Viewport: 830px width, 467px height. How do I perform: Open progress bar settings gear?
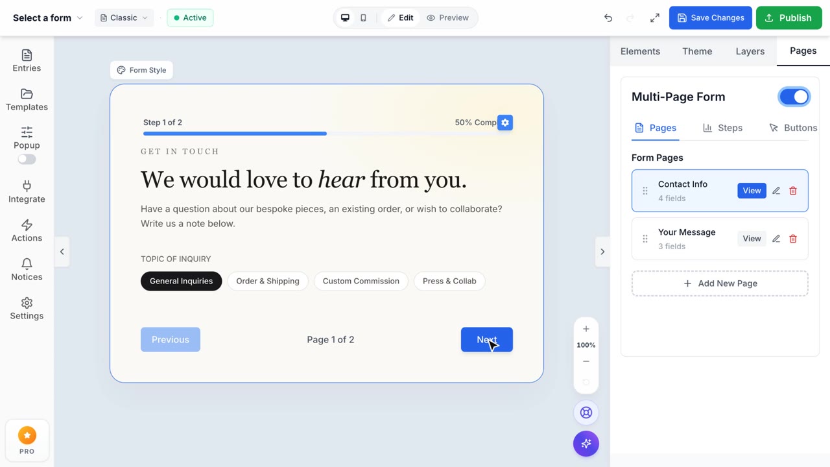pyautogui.click(x=505, y=123)
